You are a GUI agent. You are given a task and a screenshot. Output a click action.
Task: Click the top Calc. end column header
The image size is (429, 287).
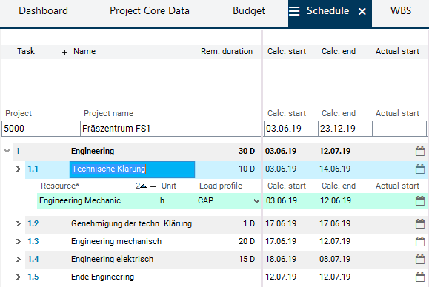click(x=339, y=51)
